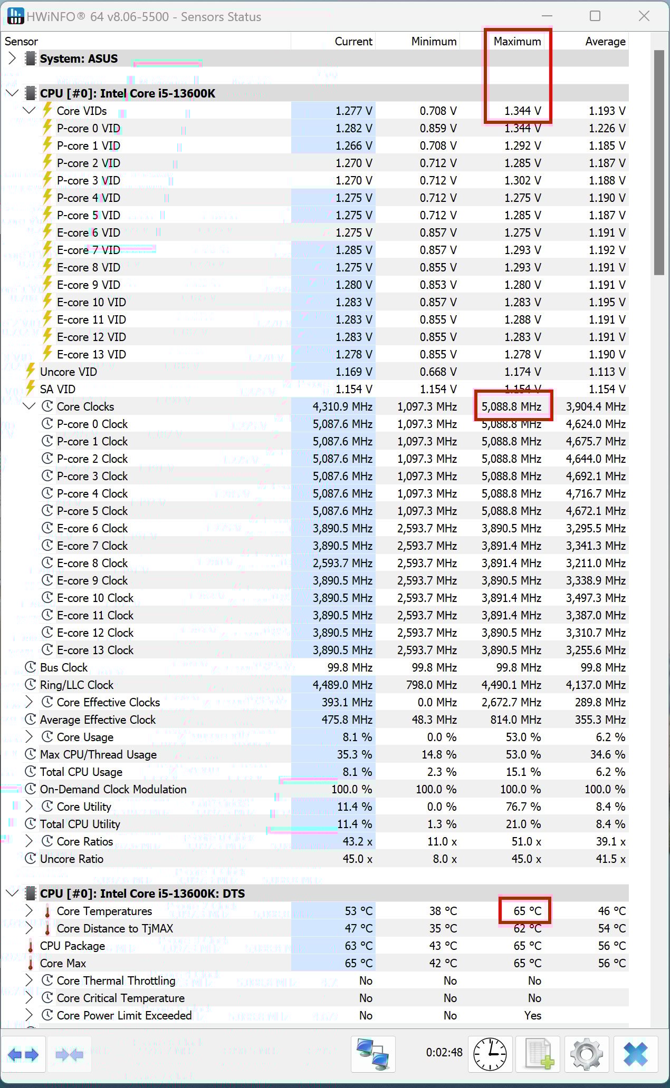Expand Core Power Limit Exceeded
The width and height of the screenshot is (670, 1088).
(x=30, y=1015)
